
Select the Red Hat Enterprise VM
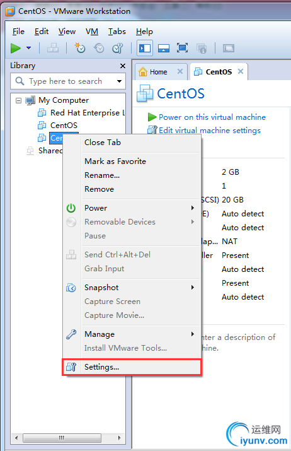pos(88,113)
